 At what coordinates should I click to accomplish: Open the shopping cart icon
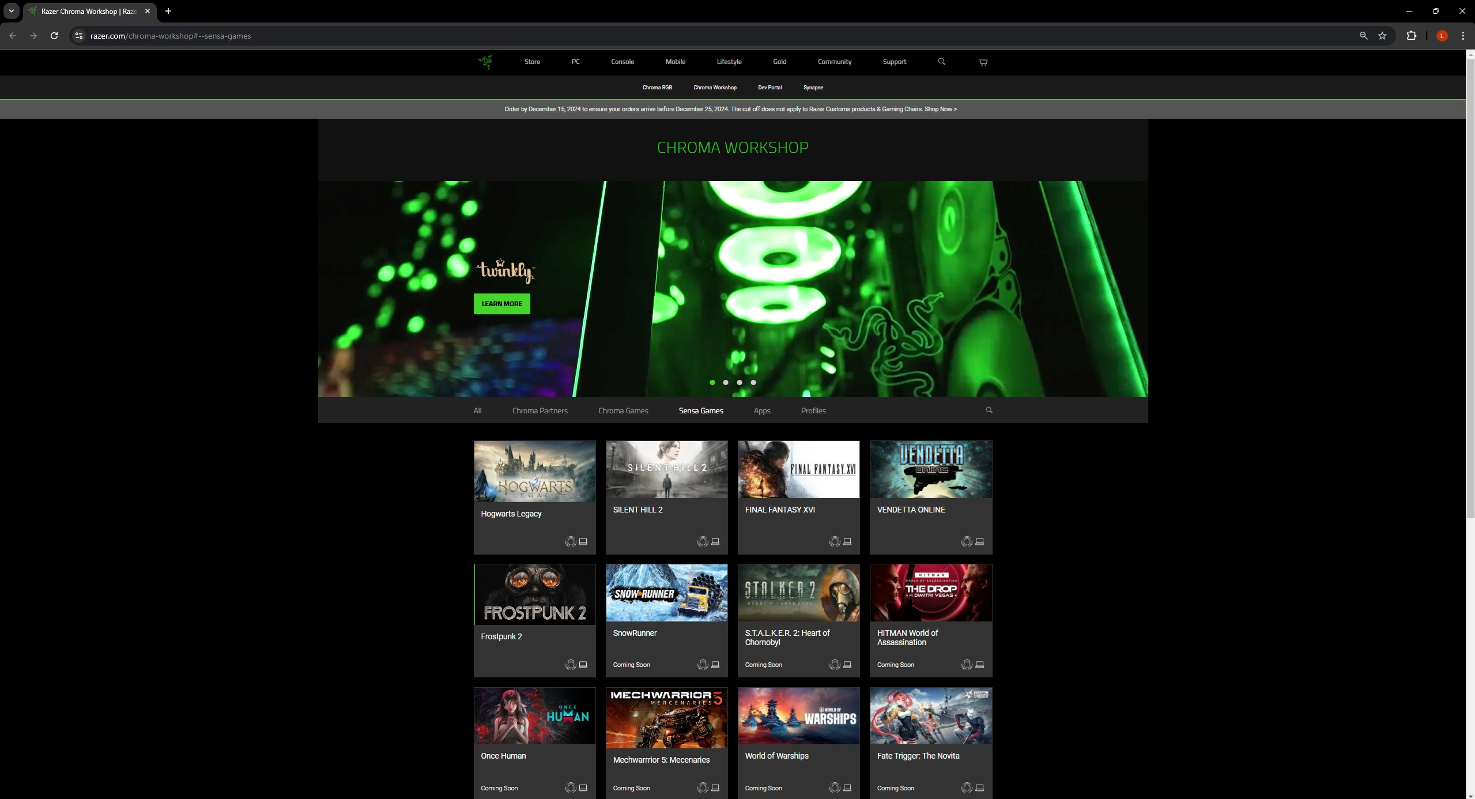click(983, 62)
